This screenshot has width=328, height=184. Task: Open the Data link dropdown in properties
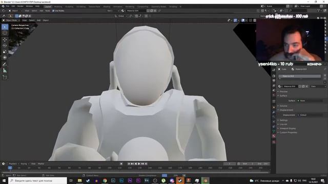(318, 86)
